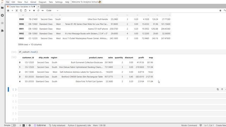This screenshot has width=226, height=127.
Task: Open the Edit menu
Action: [13, 2]
